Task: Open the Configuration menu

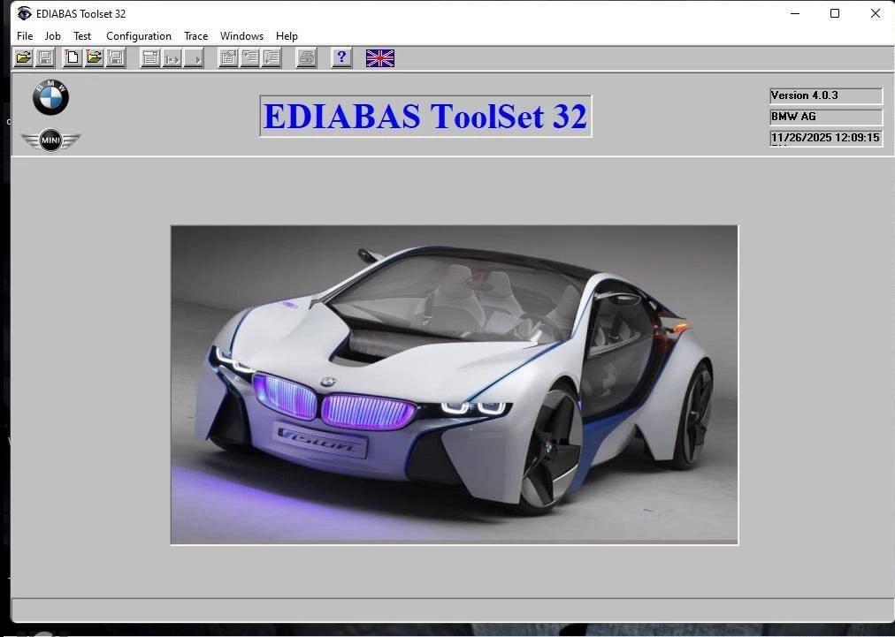Action: coord(139,36)
